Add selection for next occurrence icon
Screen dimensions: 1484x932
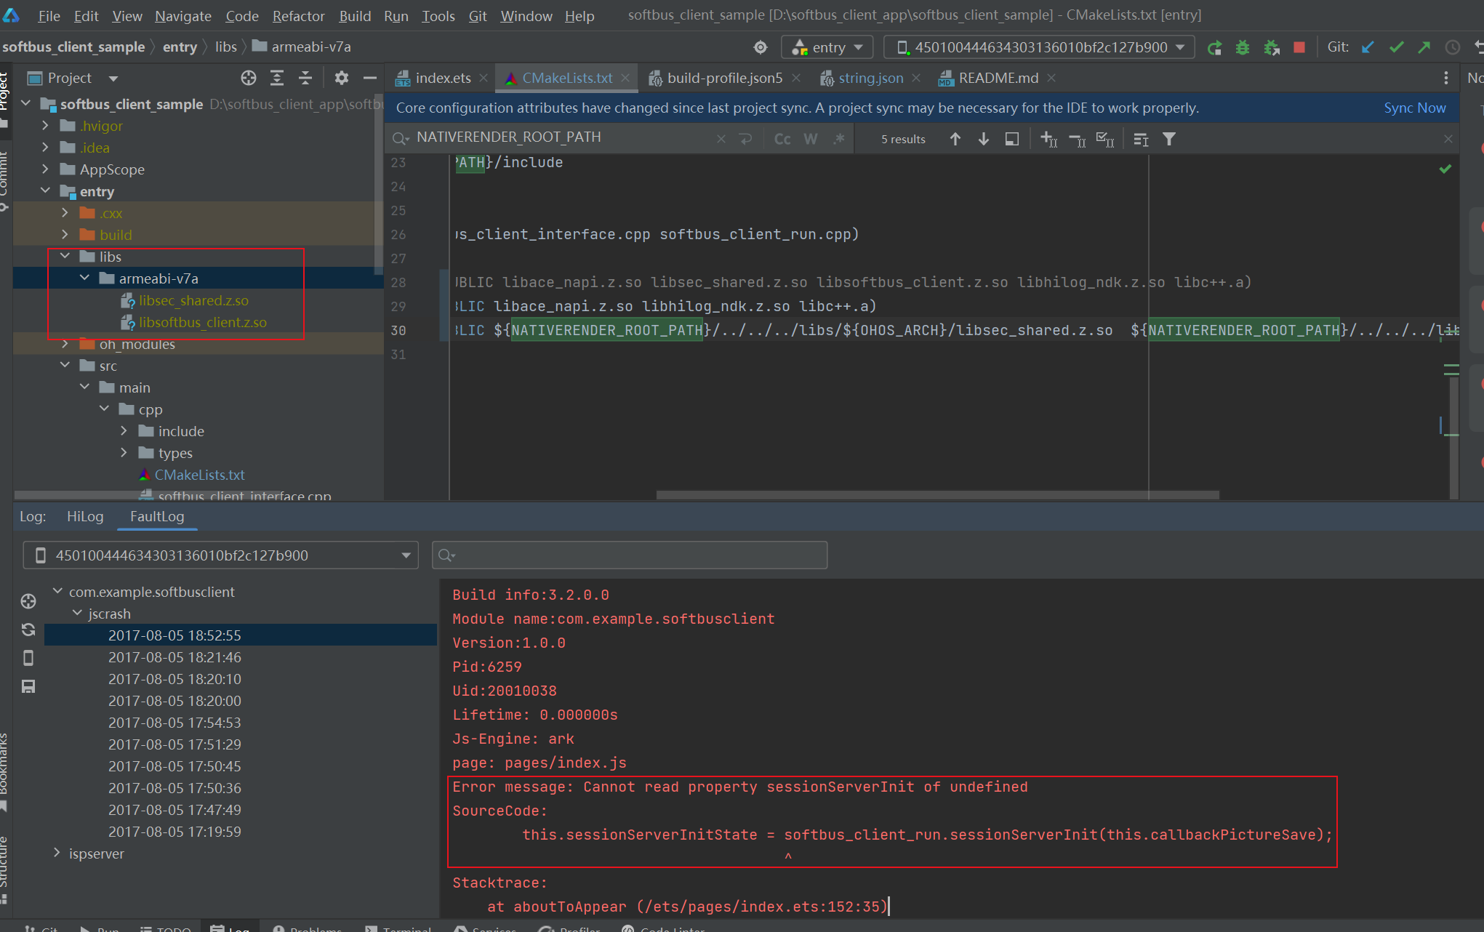click(x=1048, y=139)
